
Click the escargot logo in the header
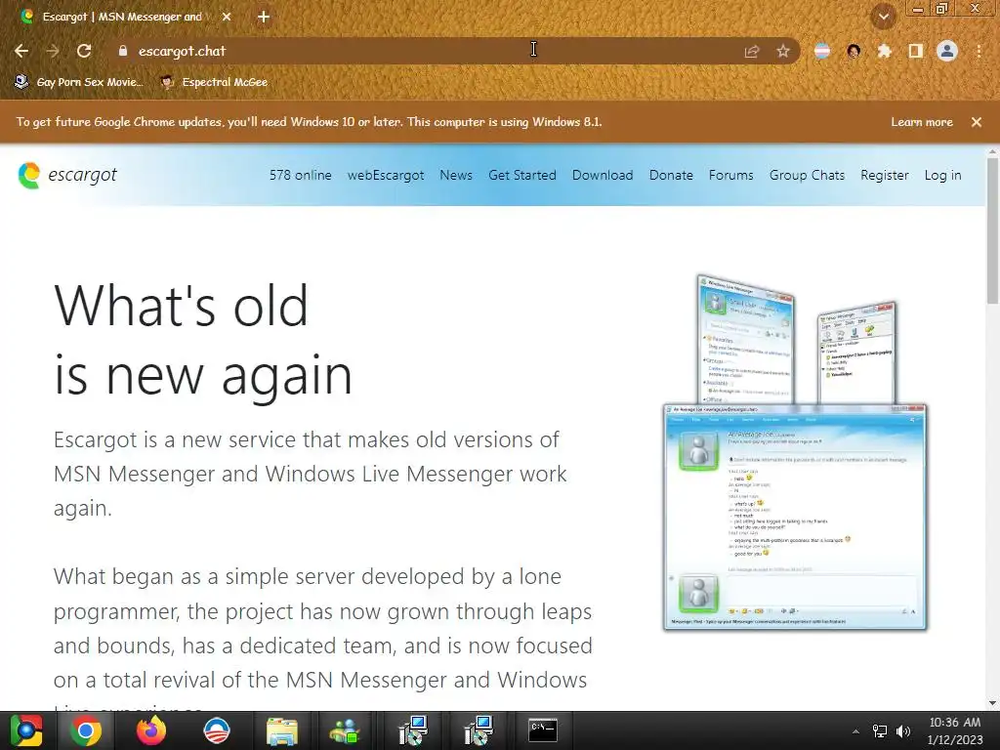point(67,175)
